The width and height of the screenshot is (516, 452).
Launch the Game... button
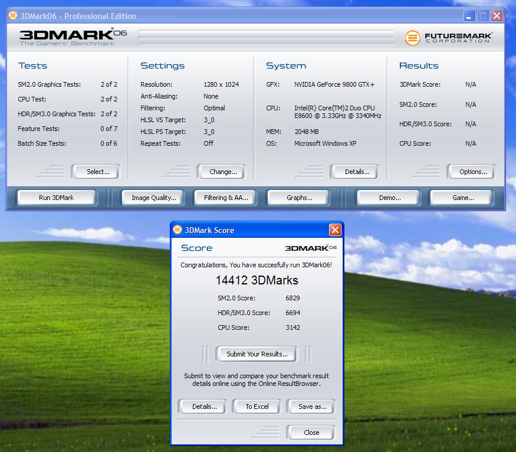pyautogui.click(x=462, y=198)
